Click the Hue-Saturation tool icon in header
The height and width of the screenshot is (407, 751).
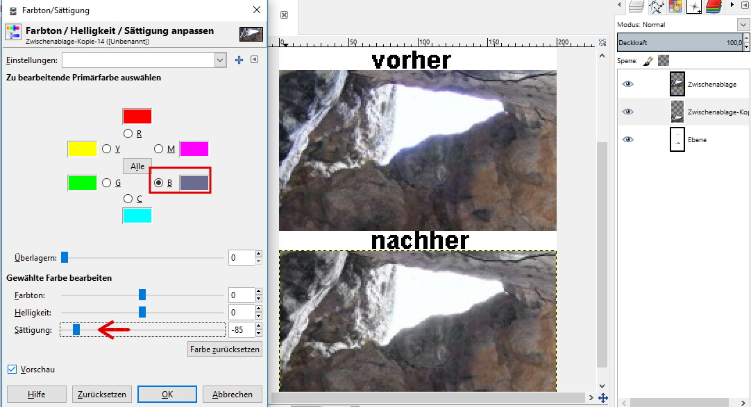(13, 32)
